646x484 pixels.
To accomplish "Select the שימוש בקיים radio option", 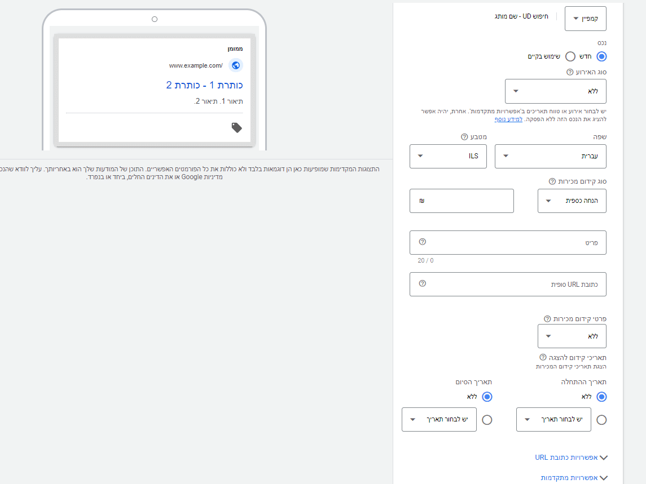I will pos(570,56).
